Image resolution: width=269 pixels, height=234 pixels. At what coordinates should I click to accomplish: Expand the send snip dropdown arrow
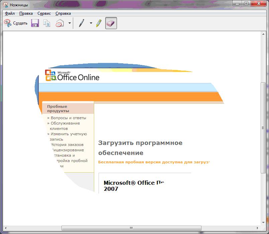click(x=70, y=23)
